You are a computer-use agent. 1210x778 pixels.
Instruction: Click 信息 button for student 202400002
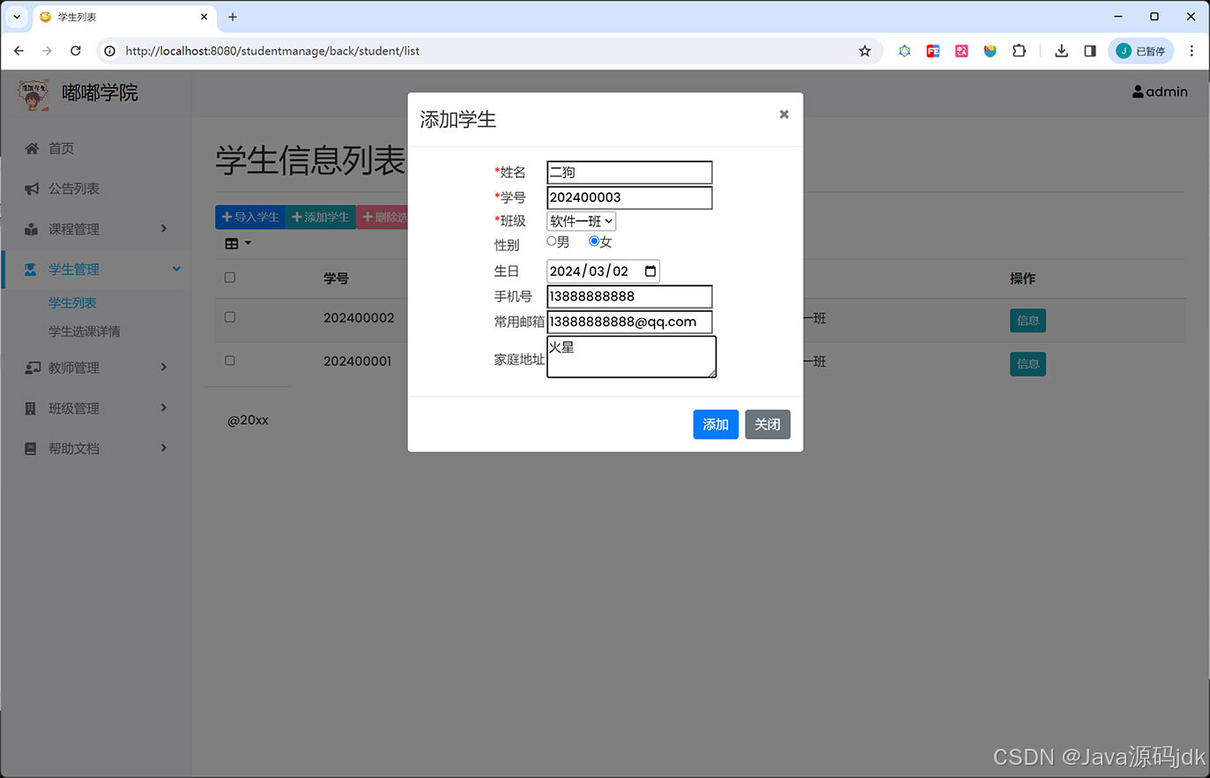[1028, 321]
